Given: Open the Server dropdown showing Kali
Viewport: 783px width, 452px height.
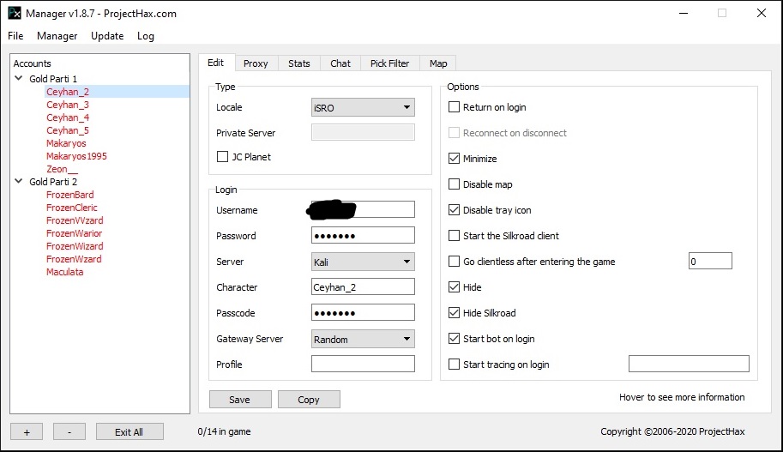Looking at the screenshot, I should (363, 262).
